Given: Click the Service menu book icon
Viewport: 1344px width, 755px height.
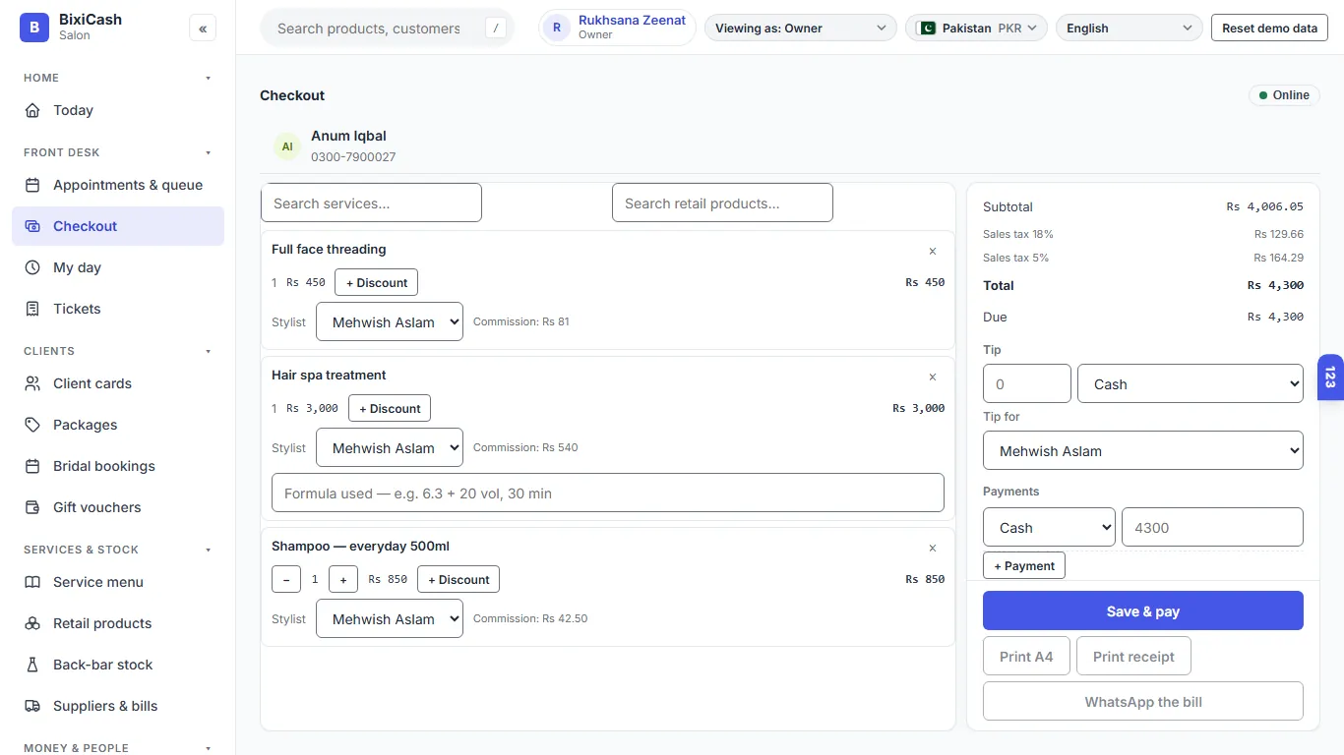Looking at the screenshot, I should tap(33, 582).
